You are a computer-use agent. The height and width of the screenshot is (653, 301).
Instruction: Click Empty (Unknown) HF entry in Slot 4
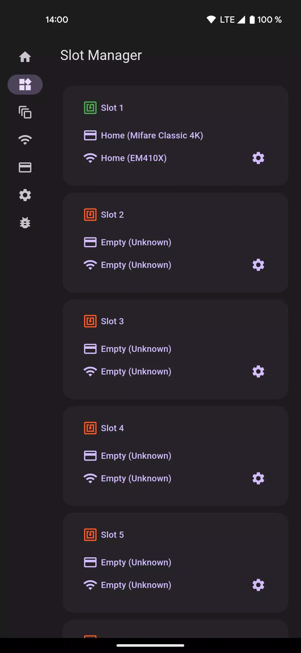(x=136, y=455)
